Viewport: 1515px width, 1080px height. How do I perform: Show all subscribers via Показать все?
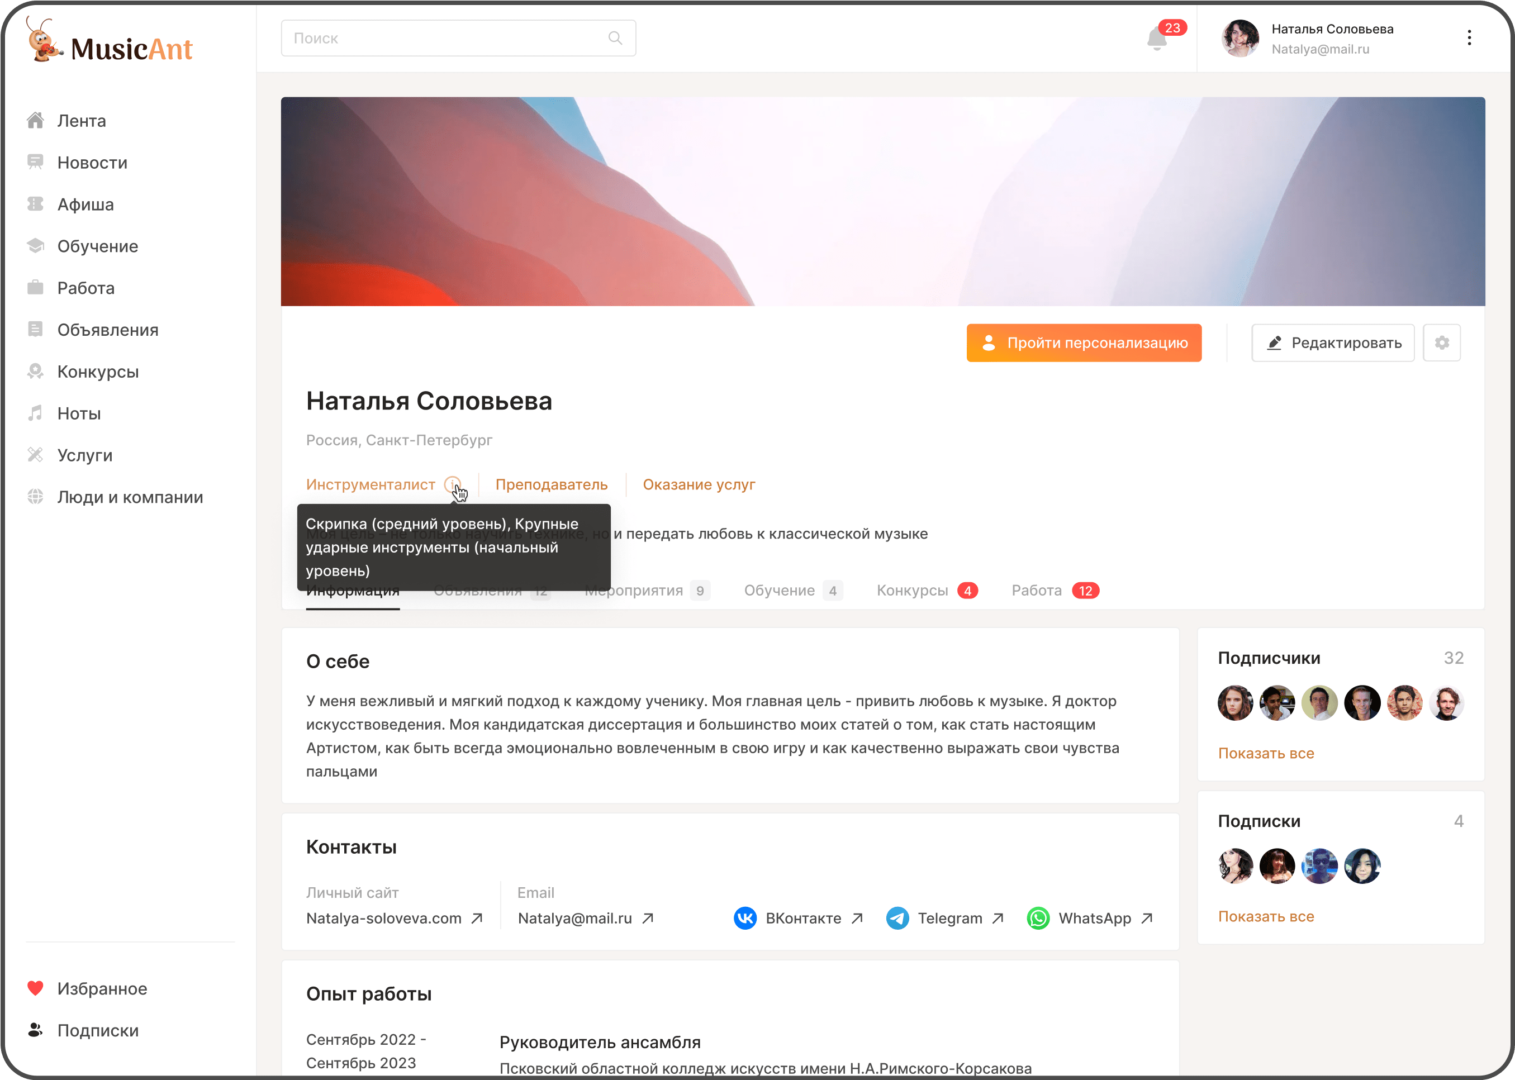tap(1266, 754)
